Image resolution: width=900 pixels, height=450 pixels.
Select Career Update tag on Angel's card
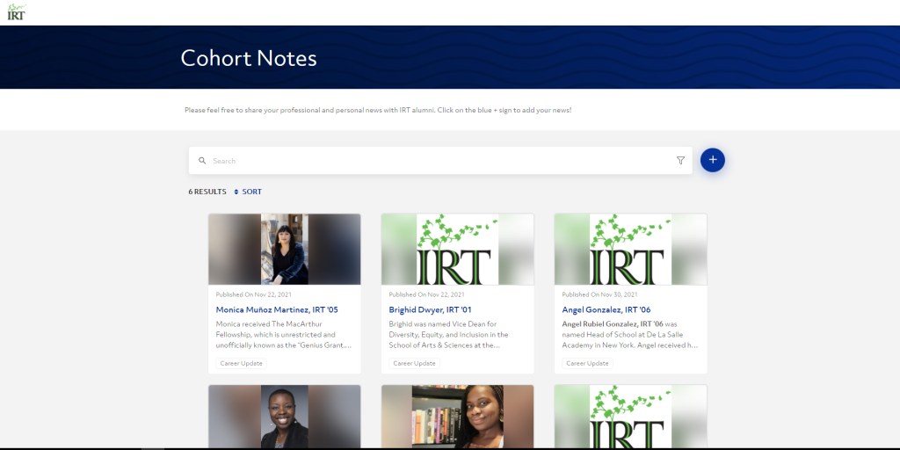[x=587, y=363]
